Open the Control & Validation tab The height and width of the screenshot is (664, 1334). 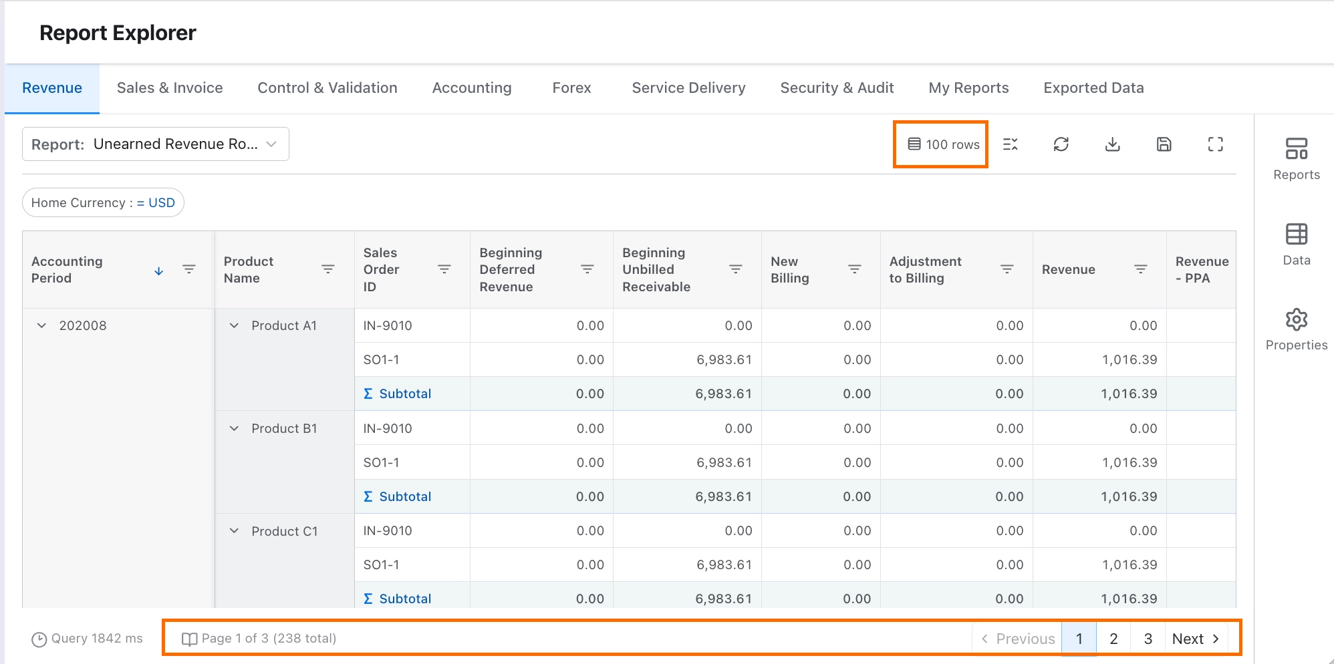pos(327,88)
